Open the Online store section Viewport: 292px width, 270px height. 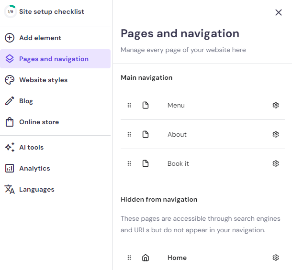[x=39, y=122]
